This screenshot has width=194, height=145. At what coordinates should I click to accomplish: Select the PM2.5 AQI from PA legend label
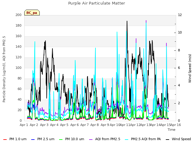[146, 139]
